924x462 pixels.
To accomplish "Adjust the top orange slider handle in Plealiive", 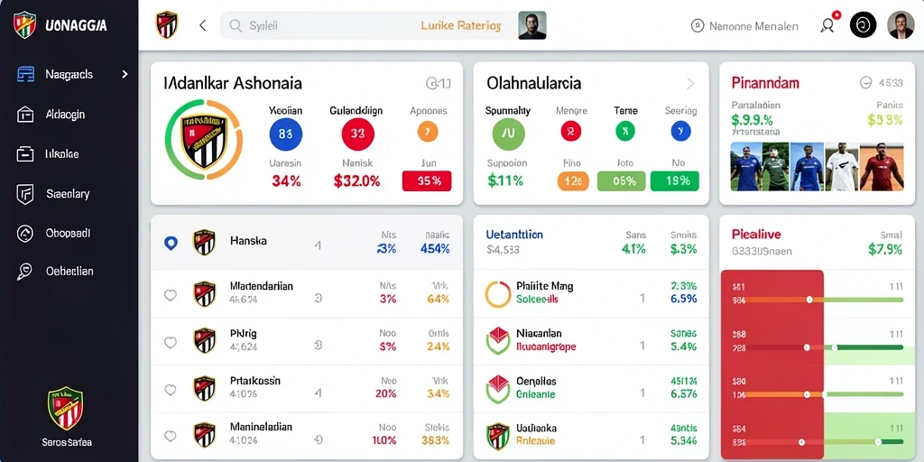I will [x=809, y=300].
